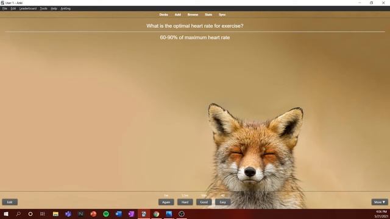This screenshot has width=390, height=219.
Task: Open the Photos app on the taskbar
Action: 169,214
